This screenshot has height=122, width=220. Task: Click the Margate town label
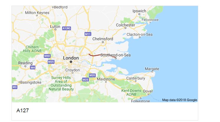tap(152, 69)
